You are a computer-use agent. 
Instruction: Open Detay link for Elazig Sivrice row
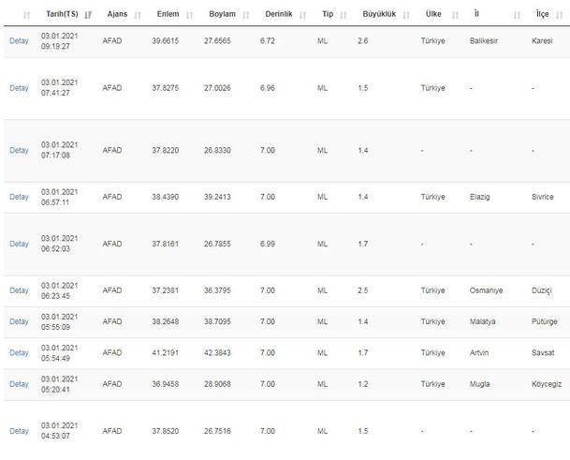pos(19,197)
